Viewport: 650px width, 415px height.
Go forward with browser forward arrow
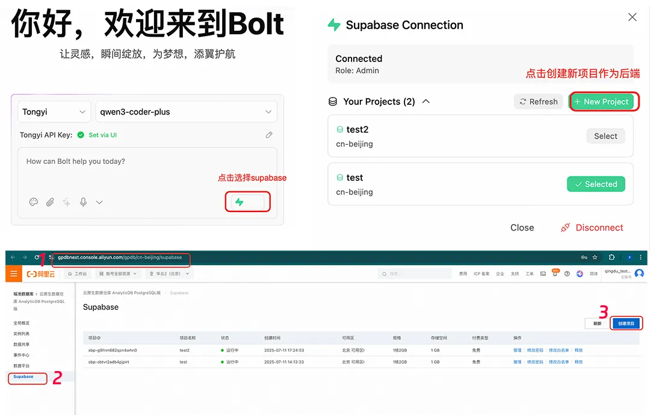click(25, 257)
